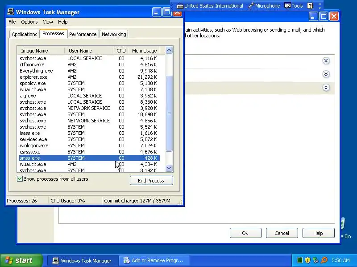This screenshot has height=267, width=357.
Task: Click the yellow security shield tray icon
Action: (307, 260)
